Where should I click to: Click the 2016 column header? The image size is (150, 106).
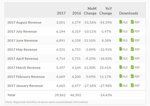pos(77,13)
